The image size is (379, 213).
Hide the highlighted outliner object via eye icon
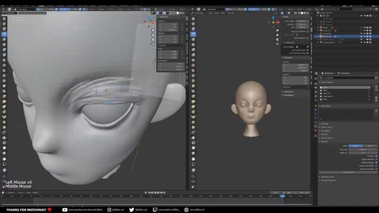(364, 37)
